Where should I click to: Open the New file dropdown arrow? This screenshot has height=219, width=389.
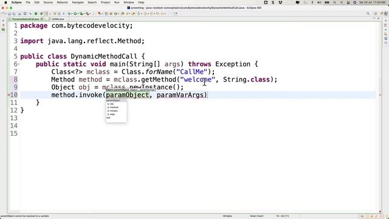coord(5,13)
